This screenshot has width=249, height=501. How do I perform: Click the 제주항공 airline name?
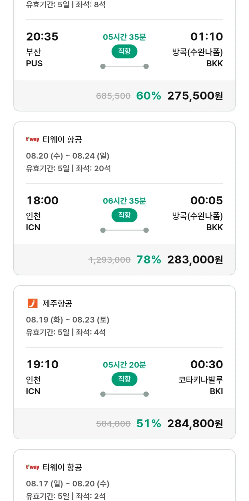point(57,303)
